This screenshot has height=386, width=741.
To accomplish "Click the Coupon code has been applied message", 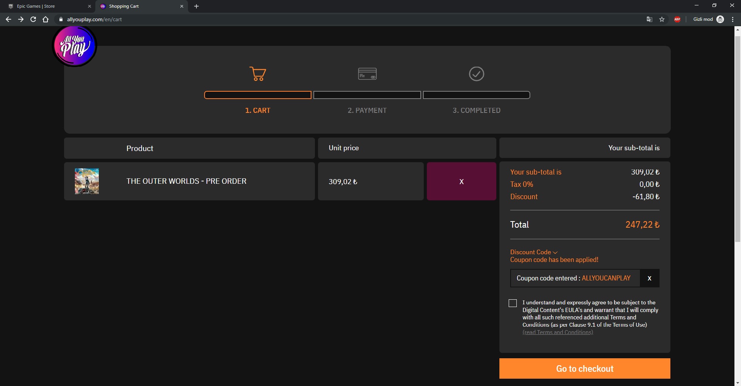I will click(554, 260).
